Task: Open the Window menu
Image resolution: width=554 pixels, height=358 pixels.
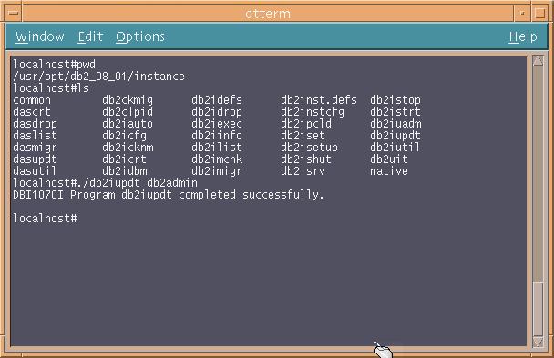Action: click(x=40, y=36)
